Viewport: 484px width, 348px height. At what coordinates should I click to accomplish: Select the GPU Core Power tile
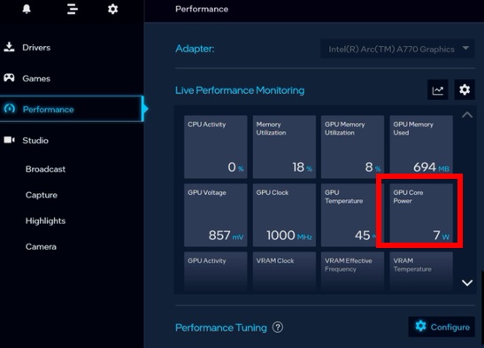click(421, 215)
